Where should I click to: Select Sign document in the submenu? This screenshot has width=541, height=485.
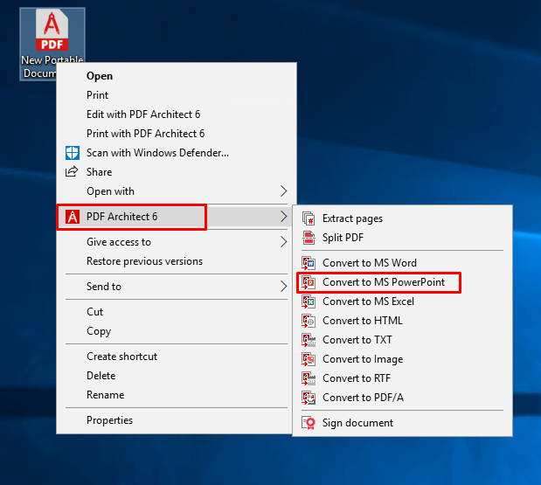(x=402, y=423)
